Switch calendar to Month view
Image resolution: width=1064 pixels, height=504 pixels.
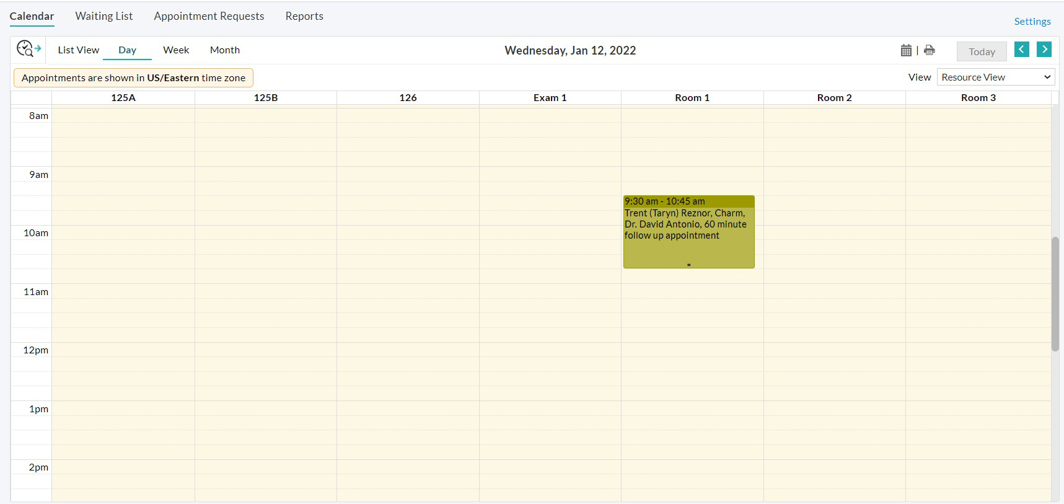tap(224, 50)
